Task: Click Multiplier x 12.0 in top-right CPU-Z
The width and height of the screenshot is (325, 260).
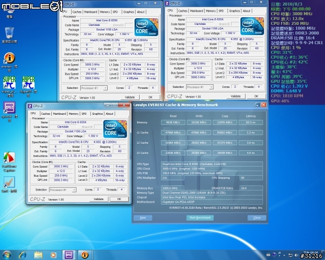Action: (x=198, y=68)
